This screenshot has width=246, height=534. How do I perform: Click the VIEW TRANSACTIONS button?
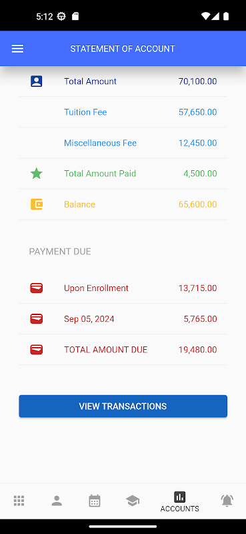(x=123, y=407)
